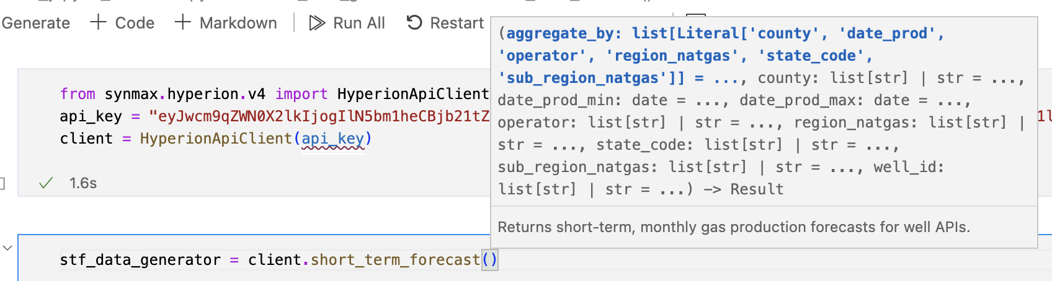This screenshot has height=281, width=1052.
Task: Click the green success checkmark of first cell
Action: click(46, 183)
